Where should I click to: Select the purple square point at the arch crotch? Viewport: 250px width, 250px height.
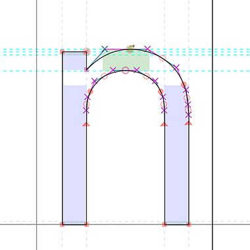(x=86, y=70)
